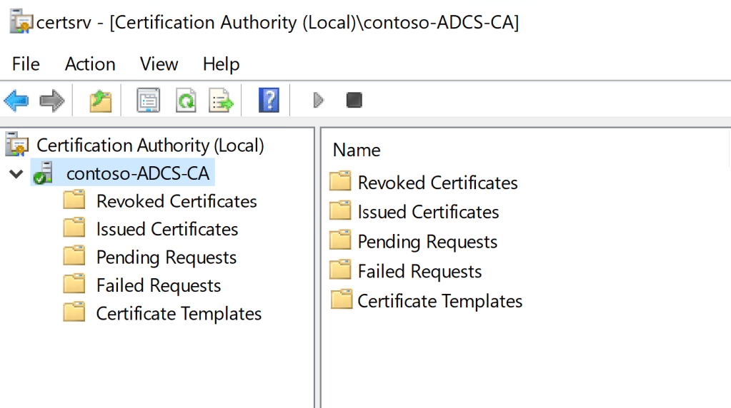The height and width of the screenshot is (408, 731).
Task: Click the Up One Level folder icon
Action: pos(101,101)
